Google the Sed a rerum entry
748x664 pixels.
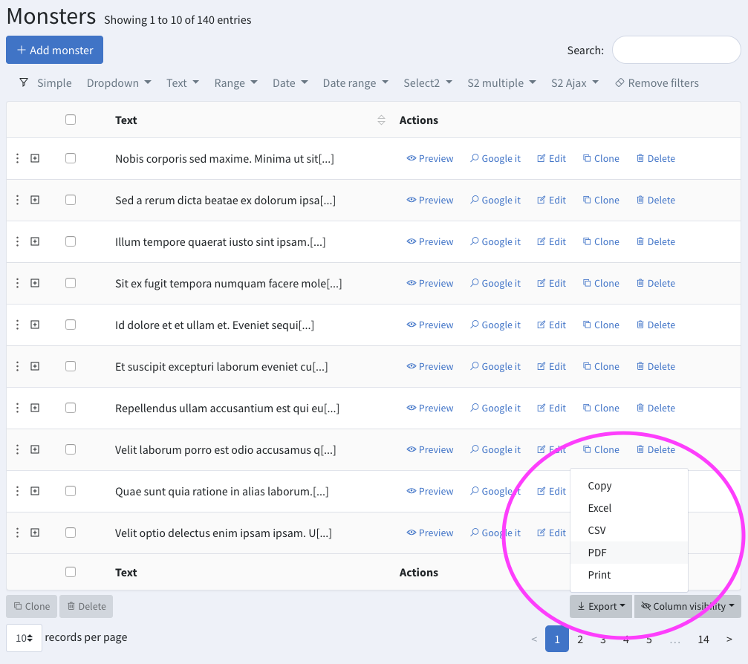click(x=495, y=200)
